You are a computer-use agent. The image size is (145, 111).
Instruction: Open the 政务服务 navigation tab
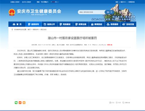point(113,24)
